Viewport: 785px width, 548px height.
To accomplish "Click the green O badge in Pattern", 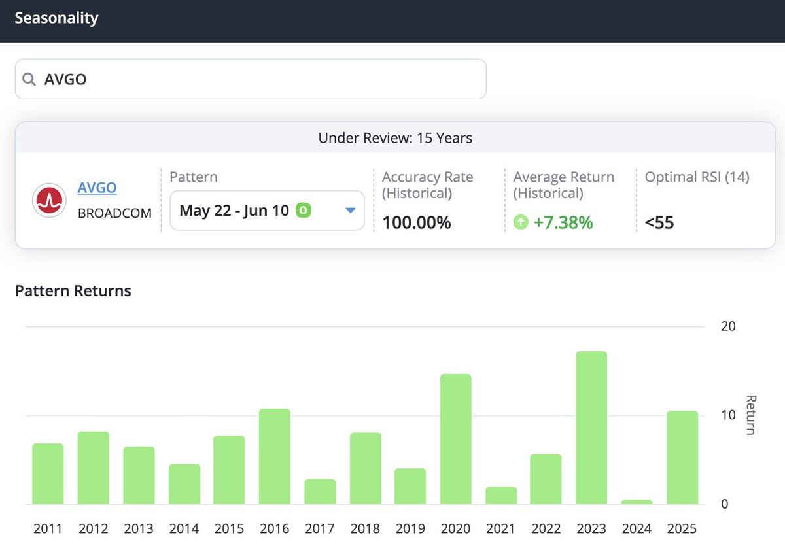I will [303, 210].
